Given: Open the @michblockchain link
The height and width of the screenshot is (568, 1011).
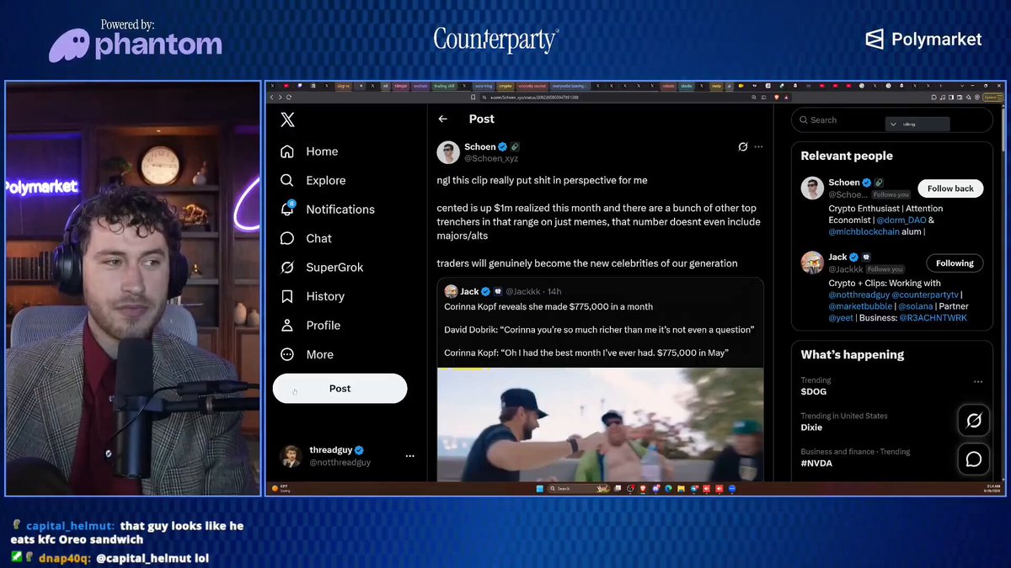Looking at the screenshot, I should coord(864,232).
